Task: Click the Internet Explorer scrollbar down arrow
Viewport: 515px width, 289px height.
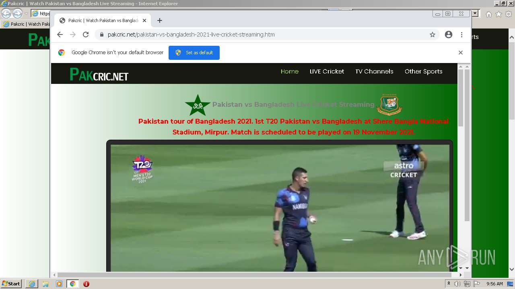Action: point(512,270)
